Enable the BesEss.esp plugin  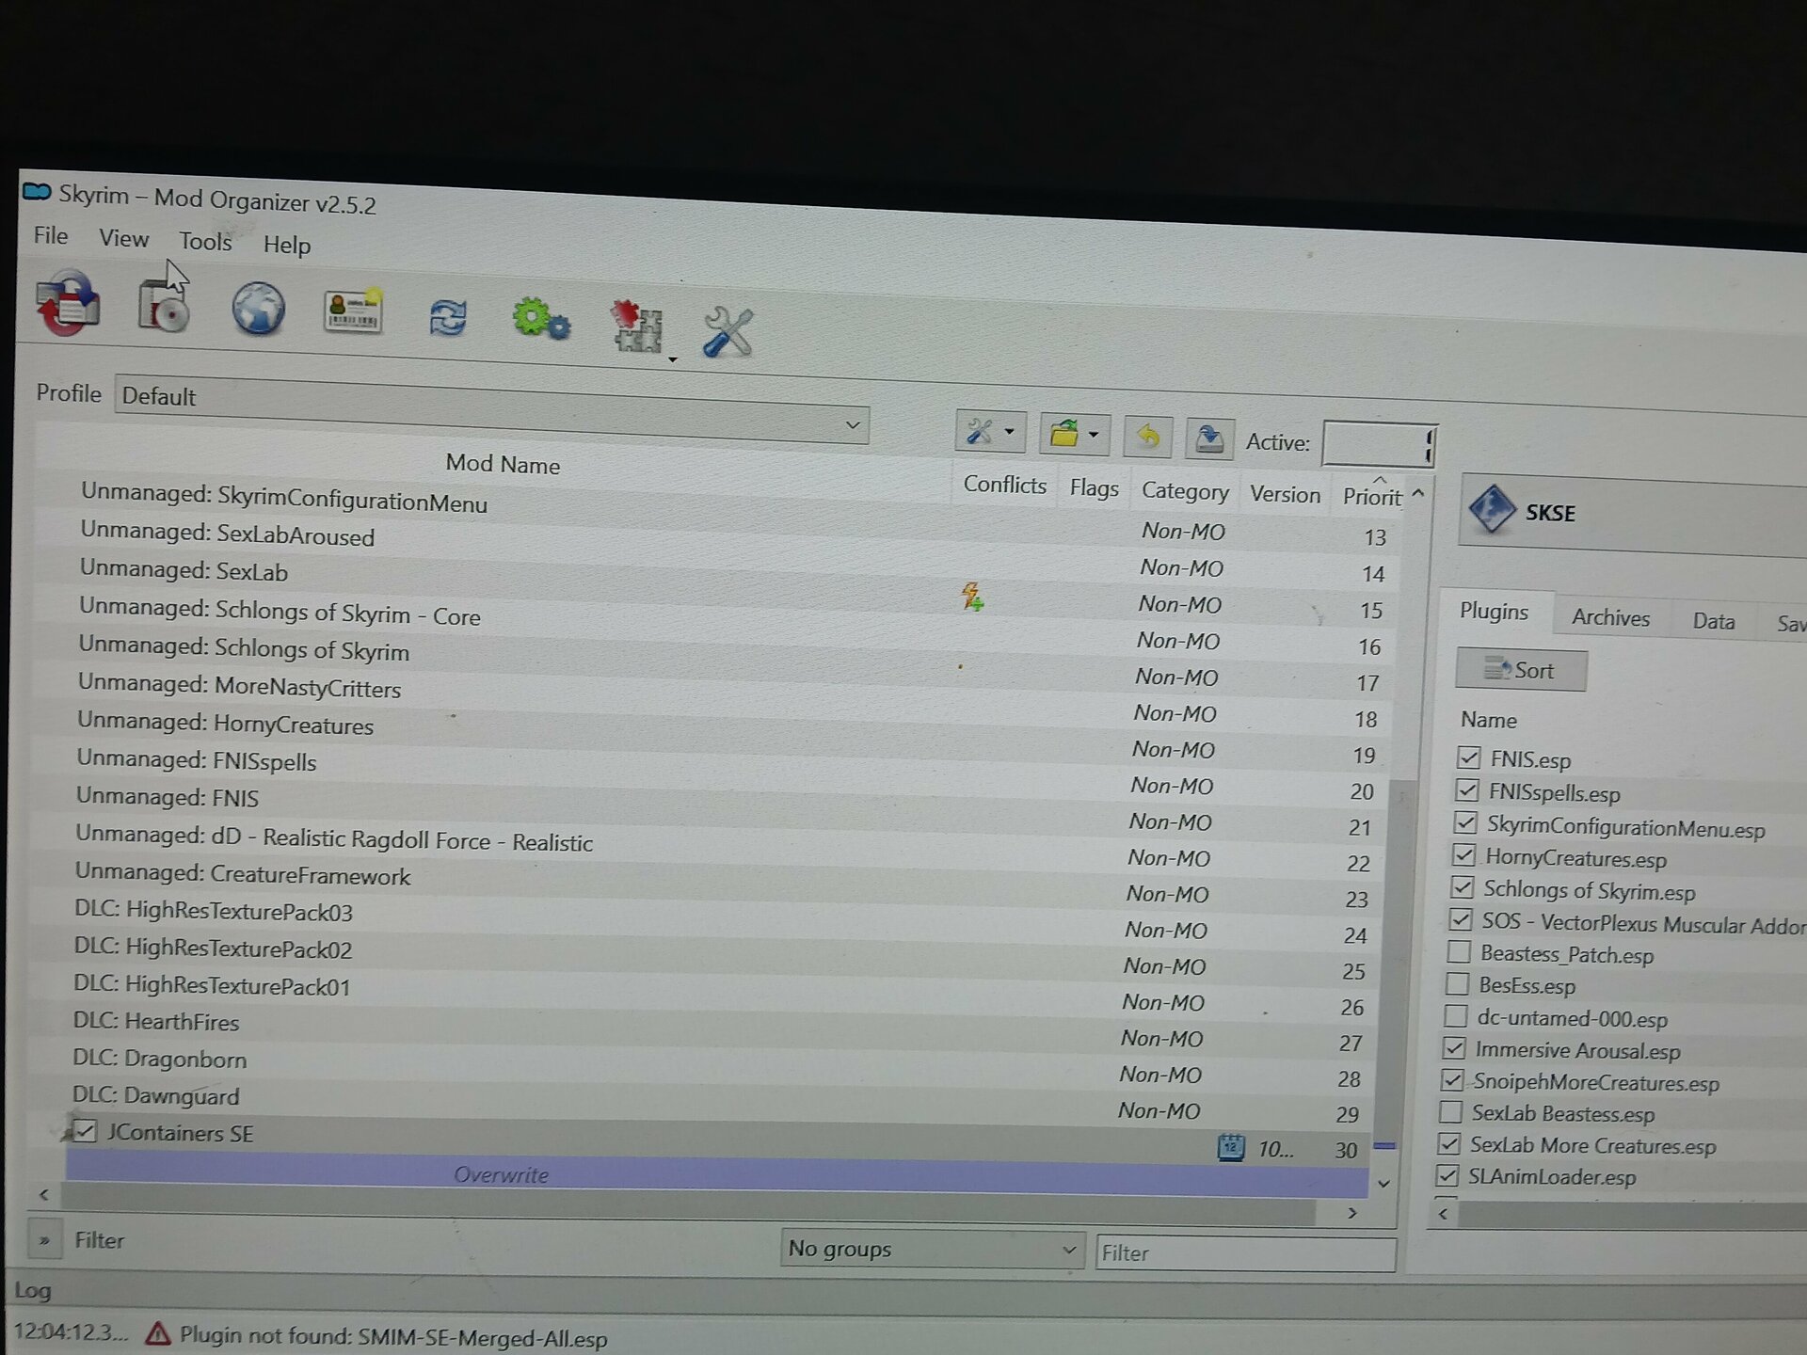(1457, 983)
